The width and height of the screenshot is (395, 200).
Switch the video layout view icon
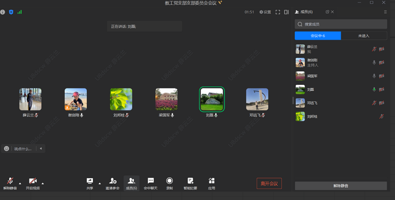286,12
